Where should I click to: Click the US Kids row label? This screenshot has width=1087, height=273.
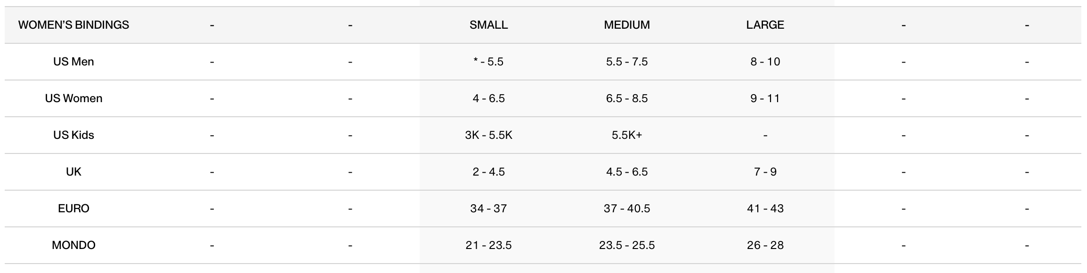click(x=73, y=135)
